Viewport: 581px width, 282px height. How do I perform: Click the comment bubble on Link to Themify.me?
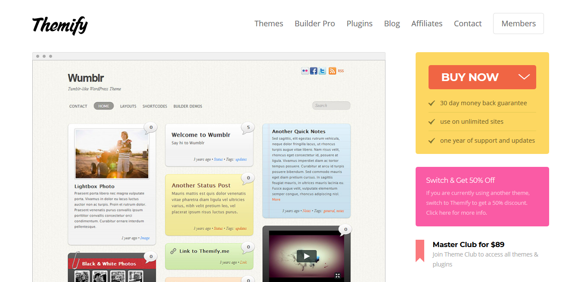pos(248,248)
